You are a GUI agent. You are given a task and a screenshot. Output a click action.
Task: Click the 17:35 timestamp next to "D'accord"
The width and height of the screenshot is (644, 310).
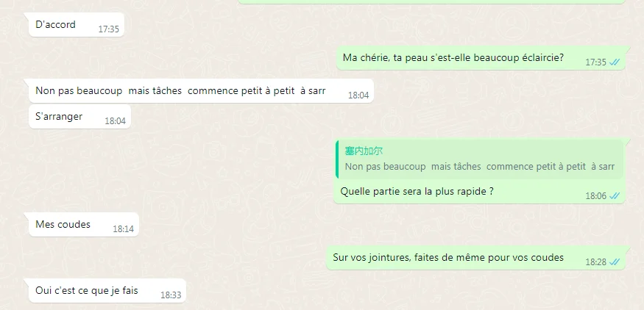108,29
